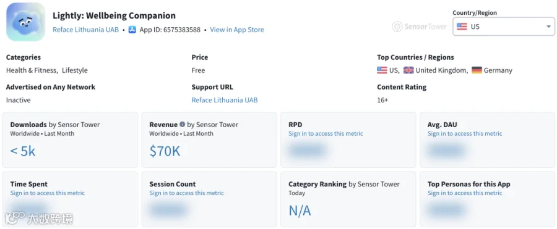Click View in App Store link
This screenshot has height=229, width=557.
237,30
